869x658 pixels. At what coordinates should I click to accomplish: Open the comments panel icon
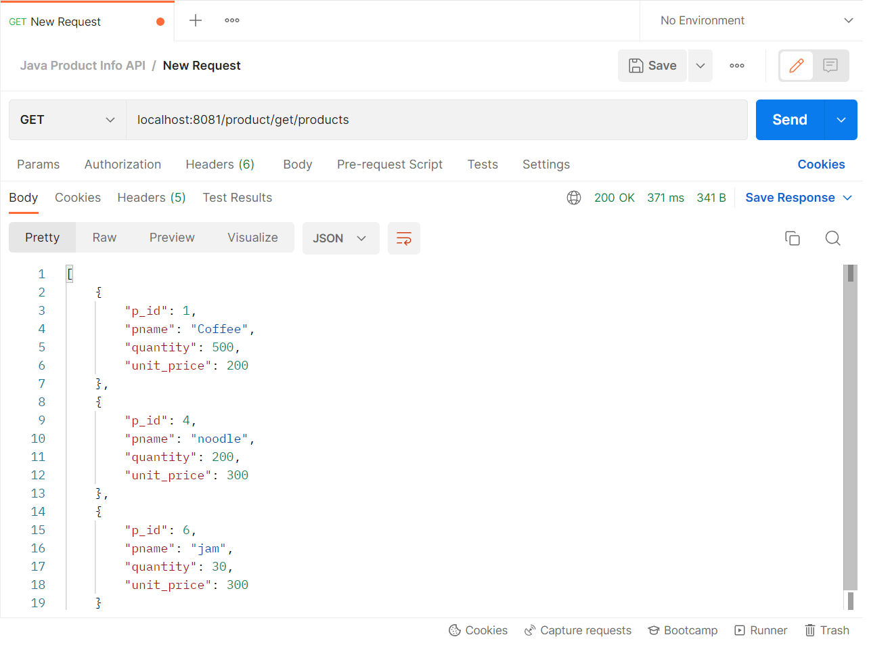[830, 65]
